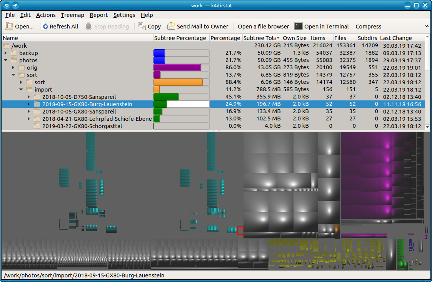
Task: Select the 2018-10-05-D750-Sanspareil folder row
Action: (x=79, y=97)
